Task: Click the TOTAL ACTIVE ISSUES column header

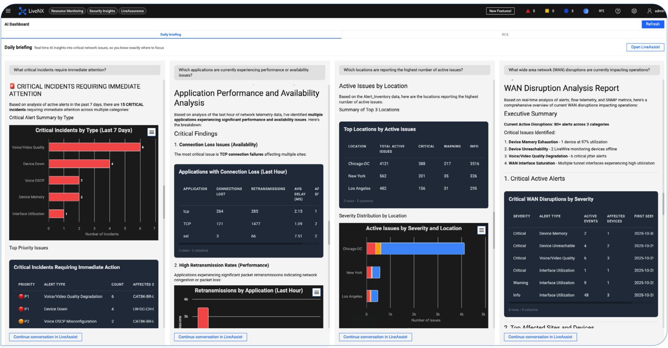Action: (x=392, y=149)
